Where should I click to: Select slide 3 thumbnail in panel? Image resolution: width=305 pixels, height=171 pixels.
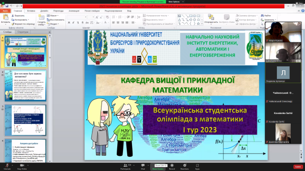point(25,120)
